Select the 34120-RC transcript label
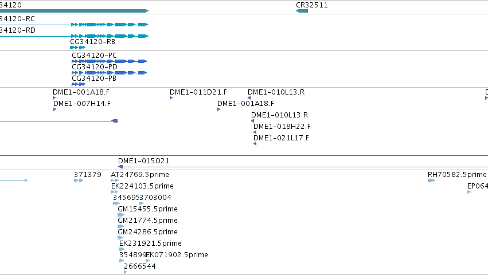This screenshot has height=275, width=488. (x=17, y=19)
